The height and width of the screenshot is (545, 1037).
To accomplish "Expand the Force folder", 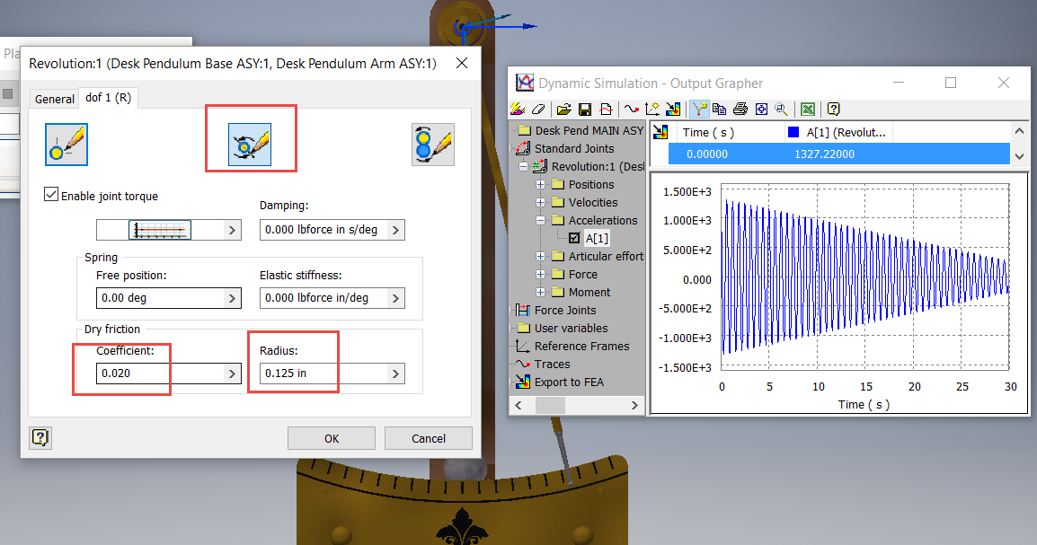I will coord(540,274).
